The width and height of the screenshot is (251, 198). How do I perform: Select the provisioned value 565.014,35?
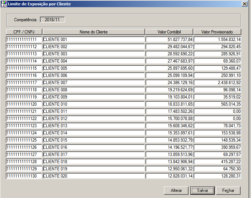coord(217,104)
